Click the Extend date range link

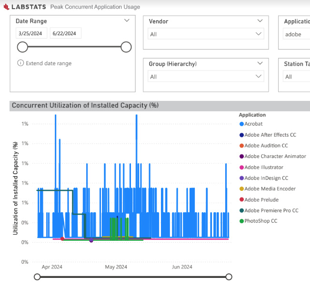pos(49,63)
